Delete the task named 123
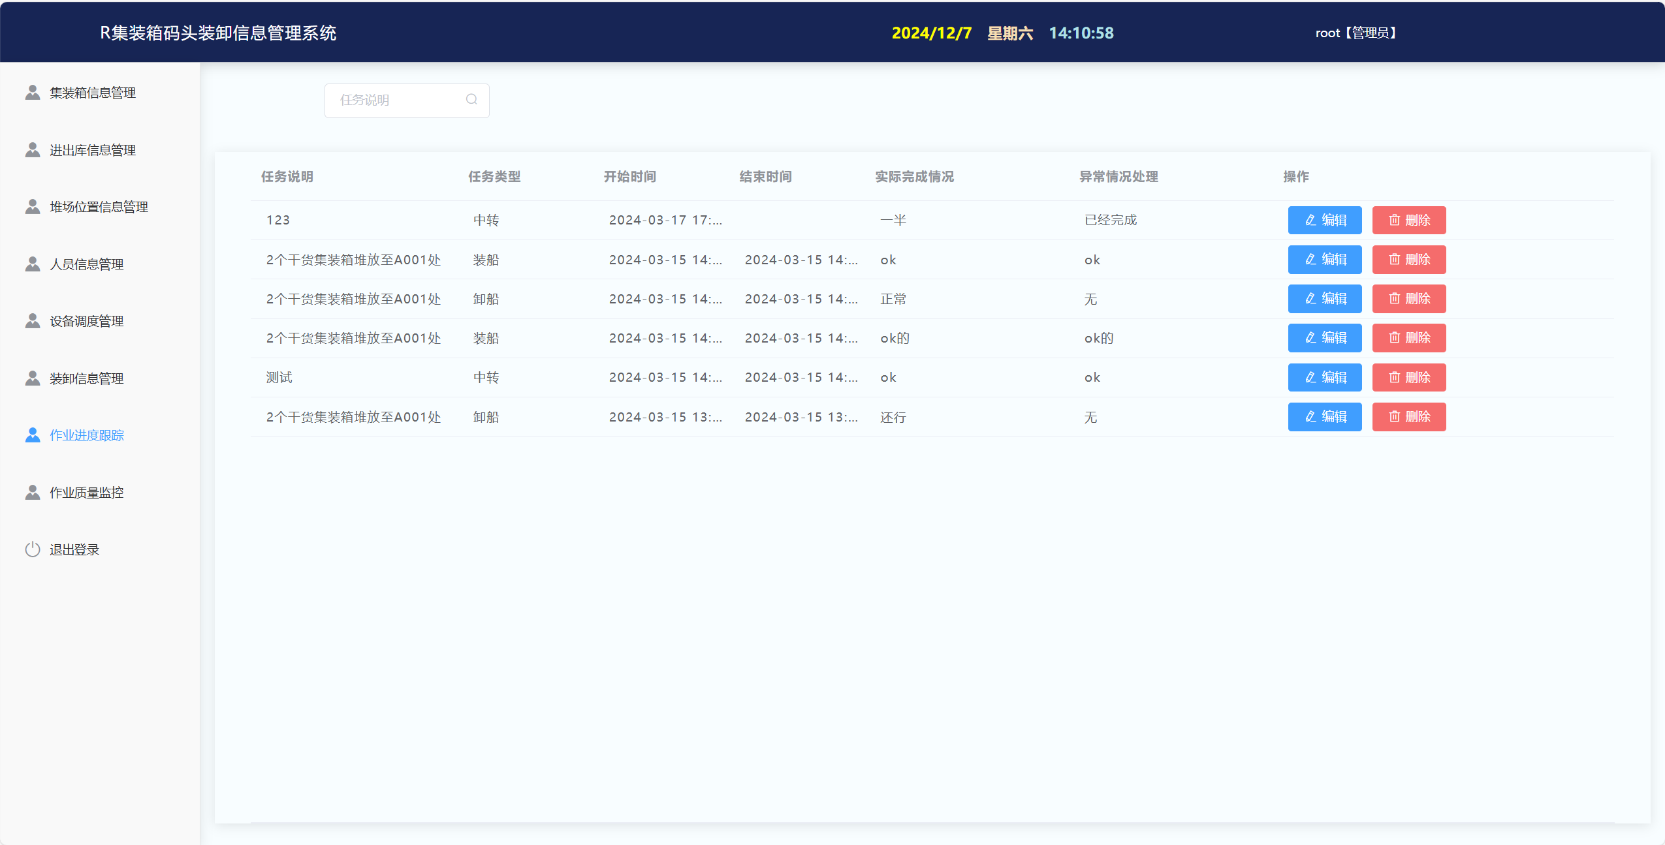 [x=1408, y=220]
